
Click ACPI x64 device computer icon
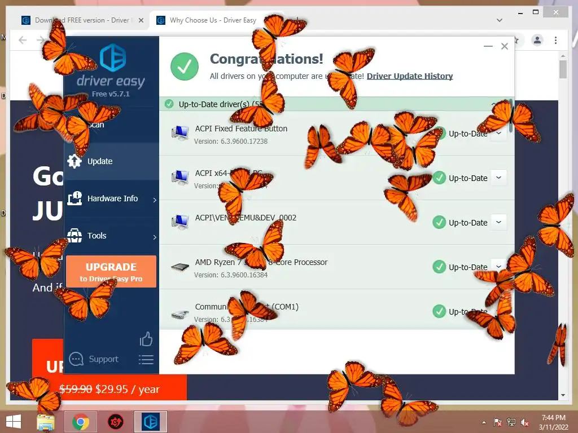pyautogui.click(x=180, y=178)
